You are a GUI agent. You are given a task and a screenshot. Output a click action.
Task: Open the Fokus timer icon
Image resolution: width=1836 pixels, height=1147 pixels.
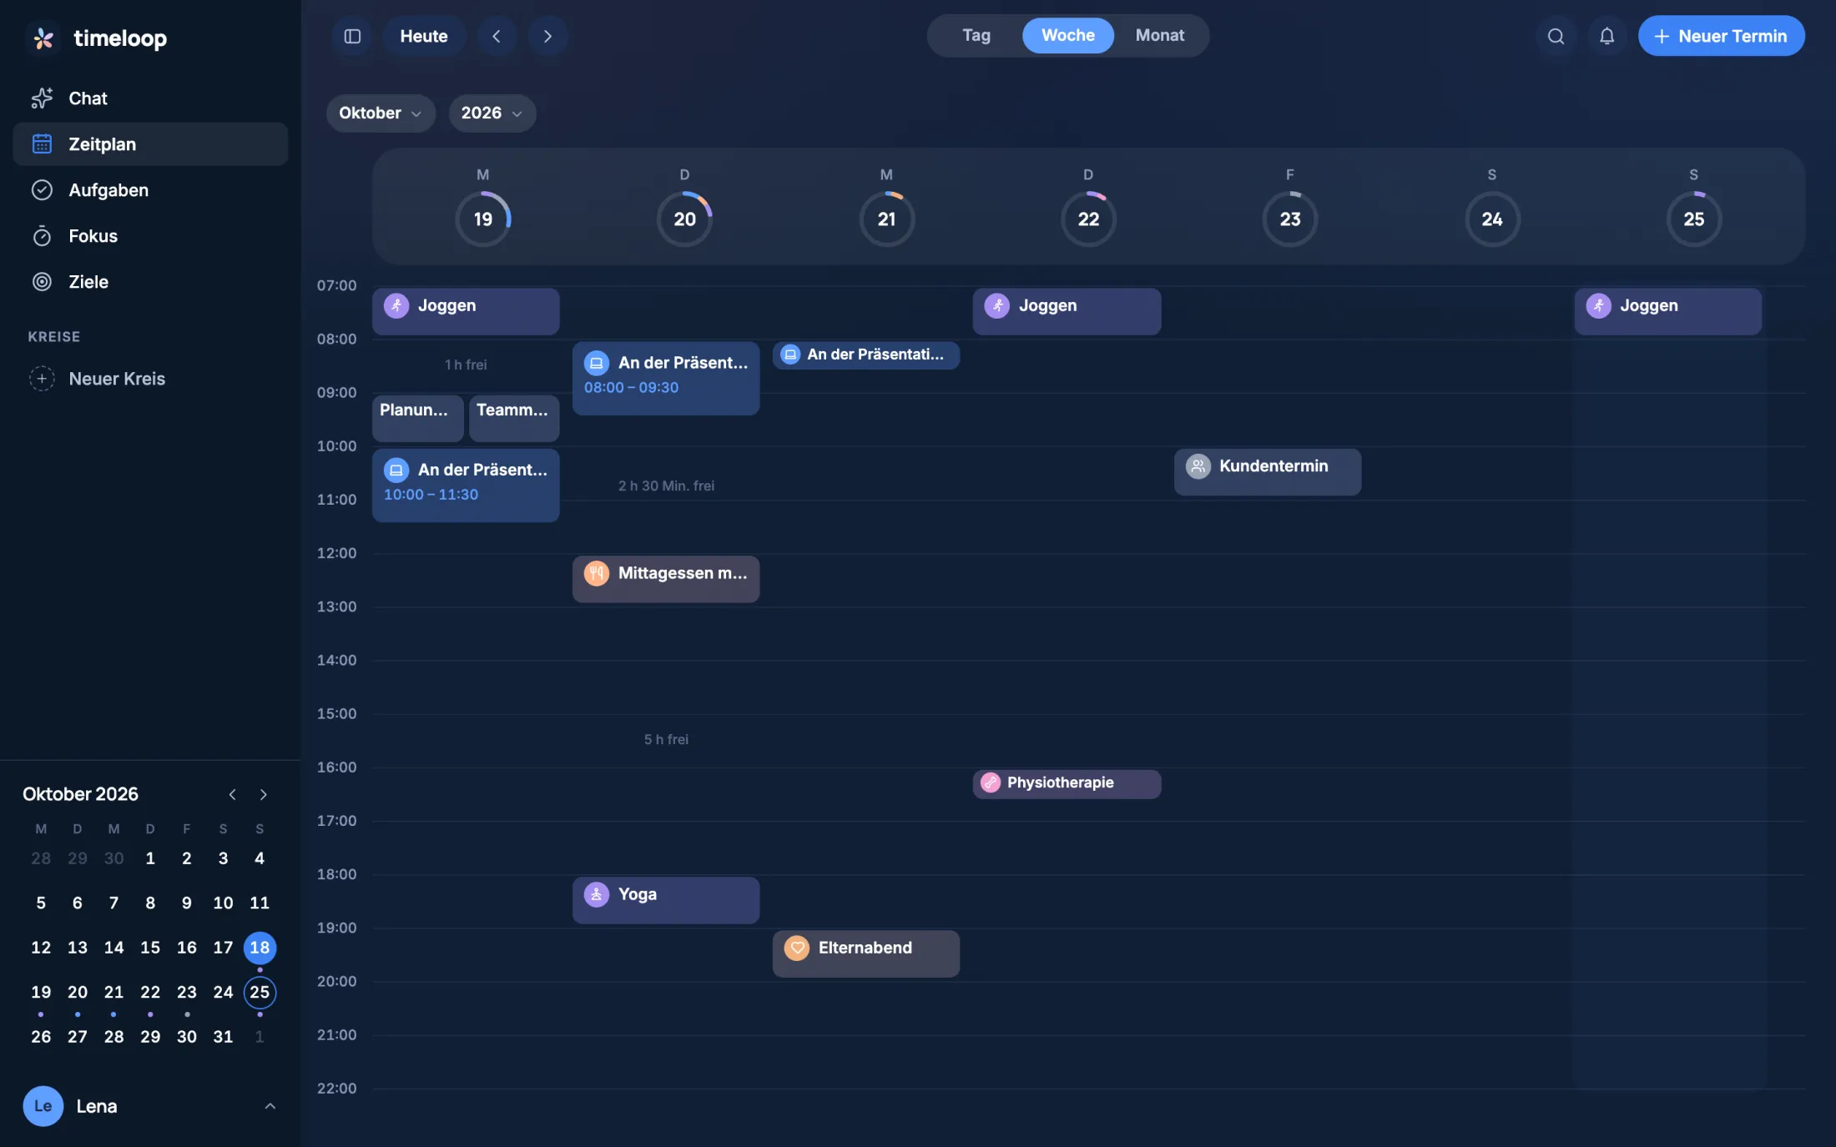point(42,236)
